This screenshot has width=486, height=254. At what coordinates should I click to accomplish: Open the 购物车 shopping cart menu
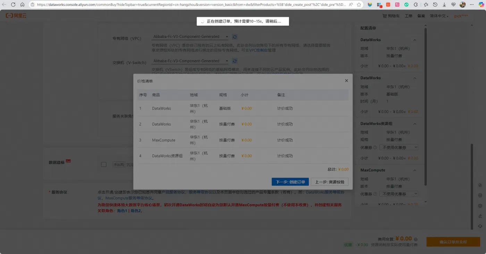pos(391,16)
